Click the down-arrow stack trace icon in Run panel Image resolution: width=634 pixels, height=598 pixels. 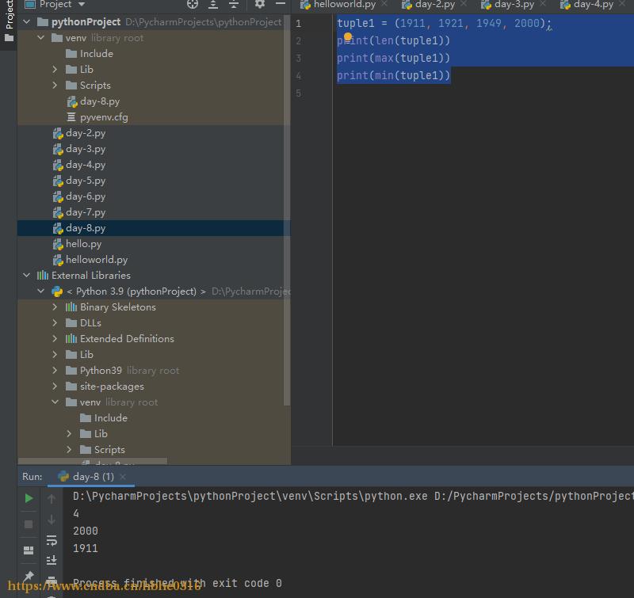[52, 520]
